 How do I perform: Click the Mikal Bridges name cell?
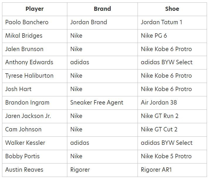click(x=35, y=36)
